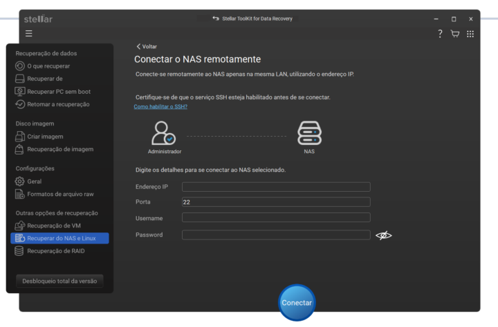
Task: Click the stellar logo
Action: tap(38, 19)
